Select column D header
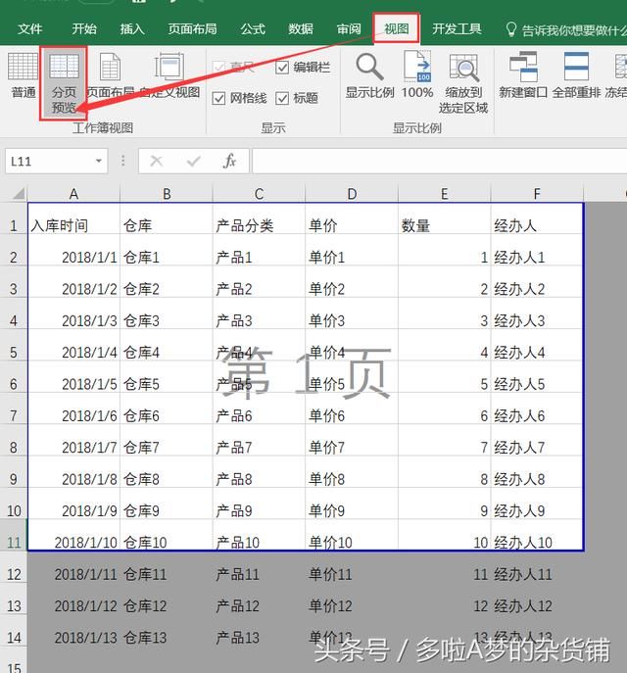The height and width of the screenshot is (673, 627). [x=352, y=194]
